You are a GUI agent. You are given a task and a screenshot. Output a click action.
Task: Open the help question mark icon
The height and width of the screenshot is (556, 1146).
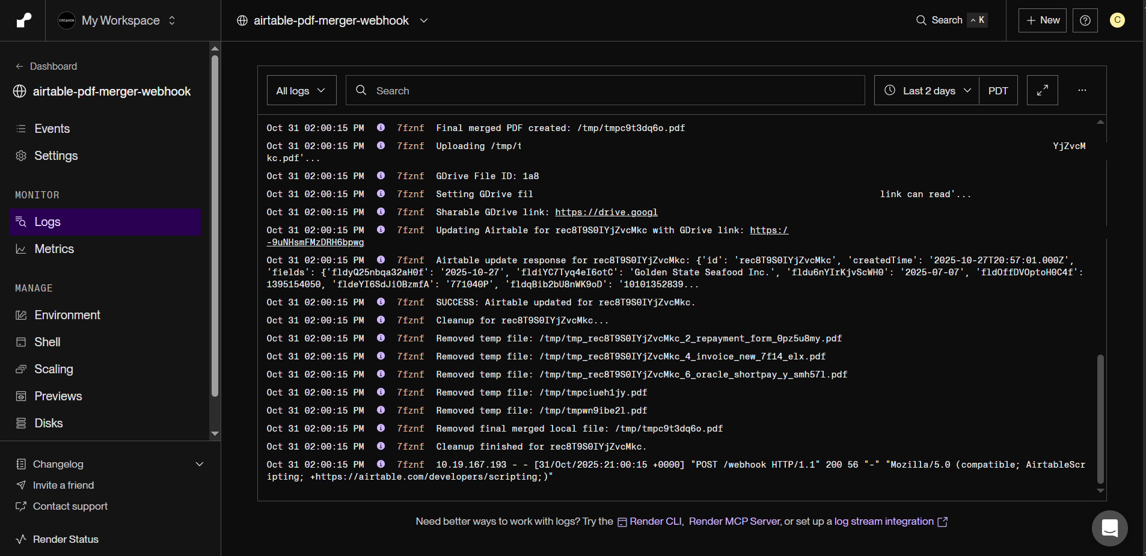[x=1085, y=20]
